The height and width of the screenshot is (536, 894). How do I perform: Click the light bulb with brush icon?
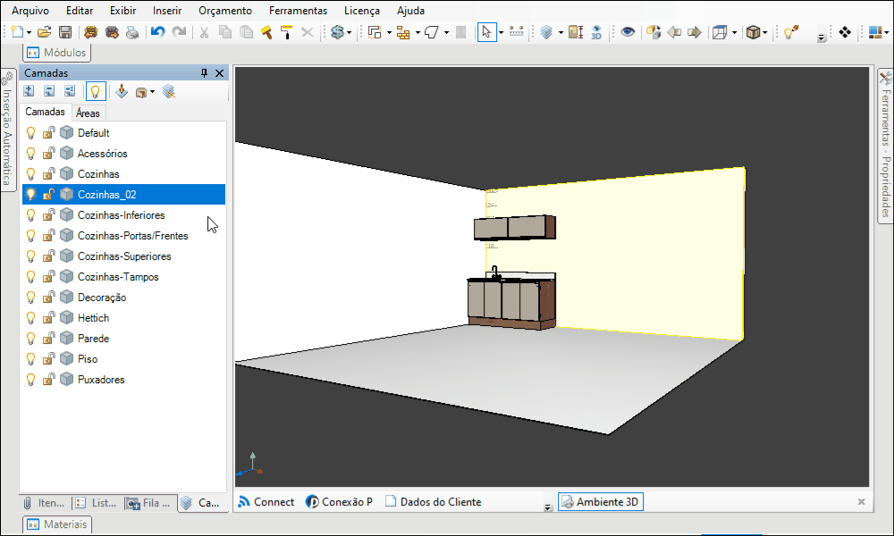click(x=791, y=32)
